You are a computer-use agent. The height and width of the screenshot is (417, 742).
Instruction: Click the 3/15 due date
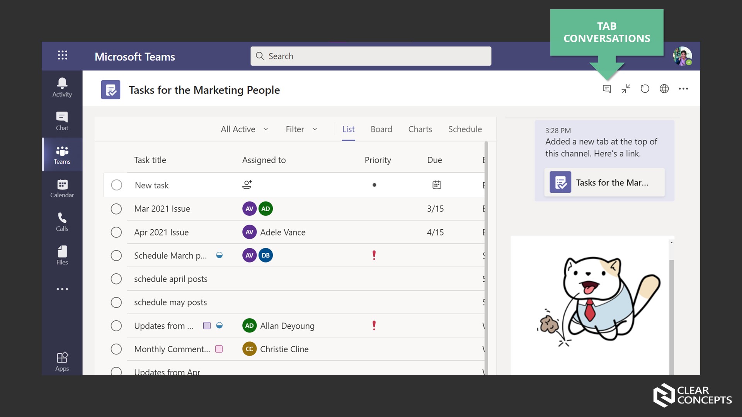click(x=435, y=209)
